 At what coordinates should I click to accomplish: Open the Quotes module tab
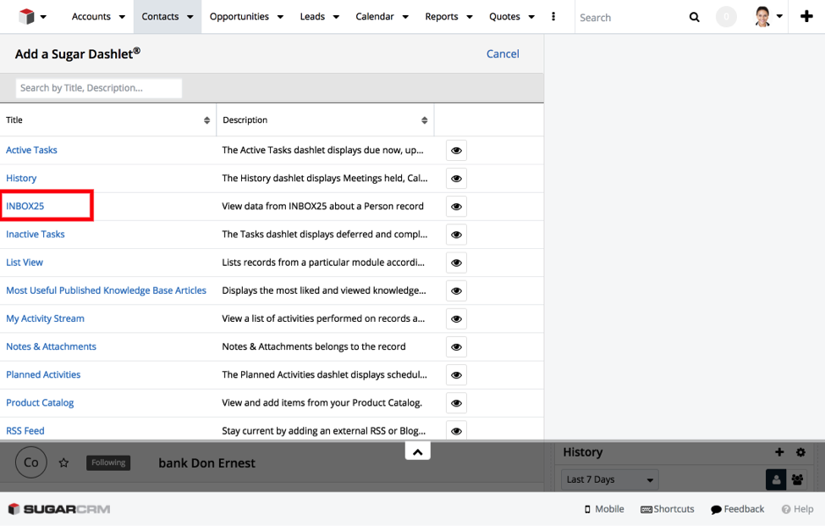click(x=504, y=17)
